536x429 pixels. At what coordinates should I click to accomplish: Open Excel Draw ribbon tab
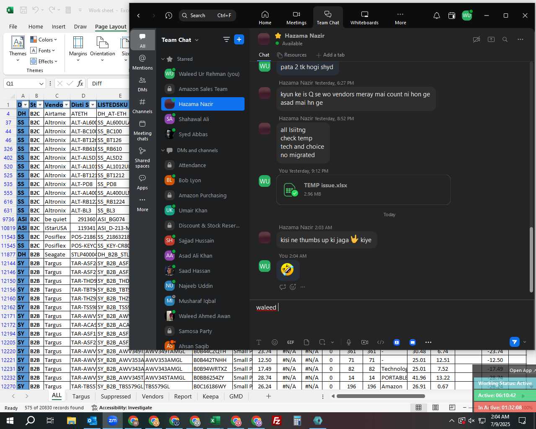tap(80, 26)
